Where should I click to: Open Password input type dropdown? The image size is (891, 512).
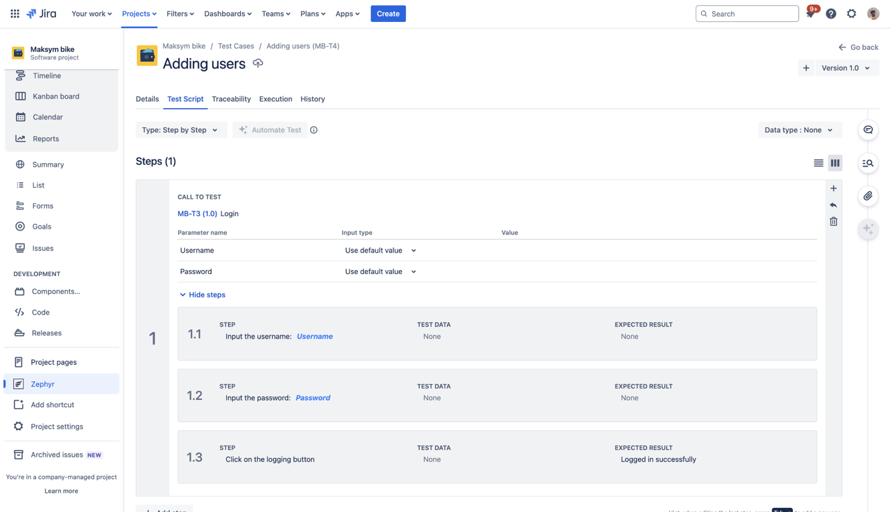pos(380,272)
